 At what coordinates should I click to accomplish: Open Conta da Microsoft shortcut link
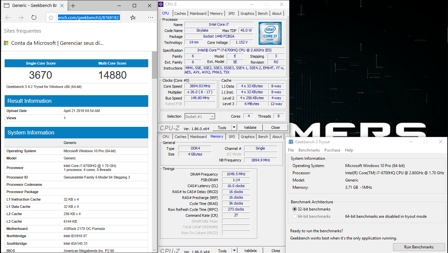pos(57,43)
